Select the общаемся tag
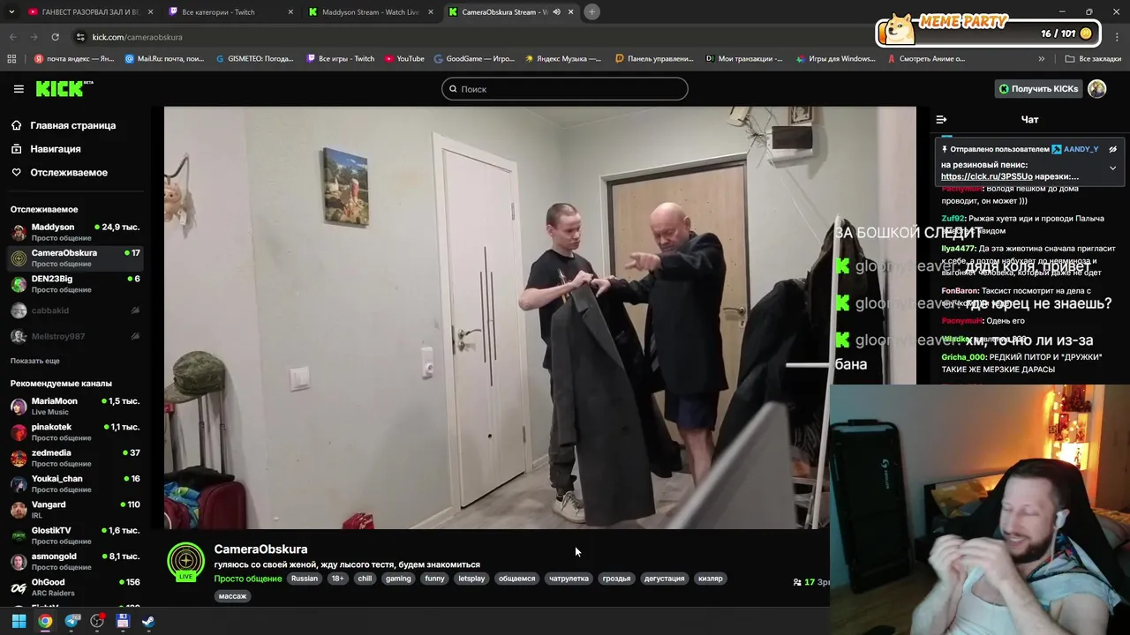 click(x=516, y=579)
